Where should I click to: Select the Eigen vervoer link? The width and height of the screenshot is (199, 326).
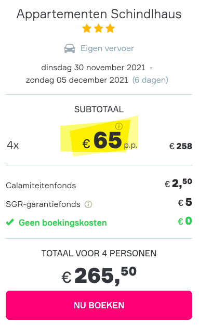pos(107,48)
